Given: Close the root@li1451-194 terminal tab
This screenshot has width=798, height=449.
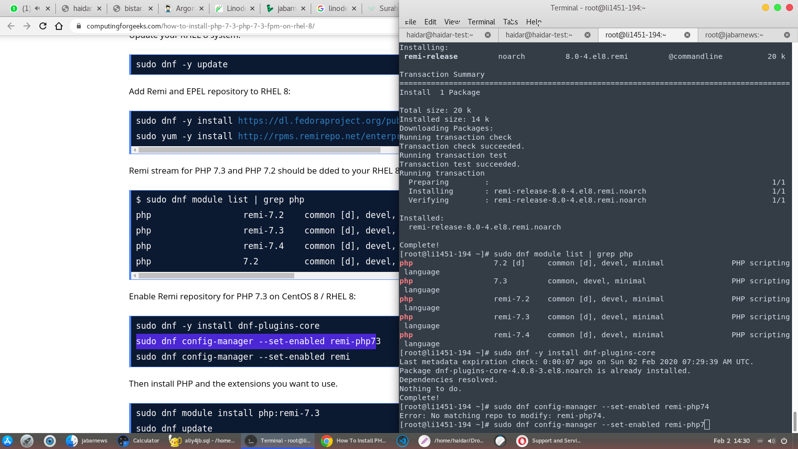Looking at the screenshot, I should (x=687, y=35).
